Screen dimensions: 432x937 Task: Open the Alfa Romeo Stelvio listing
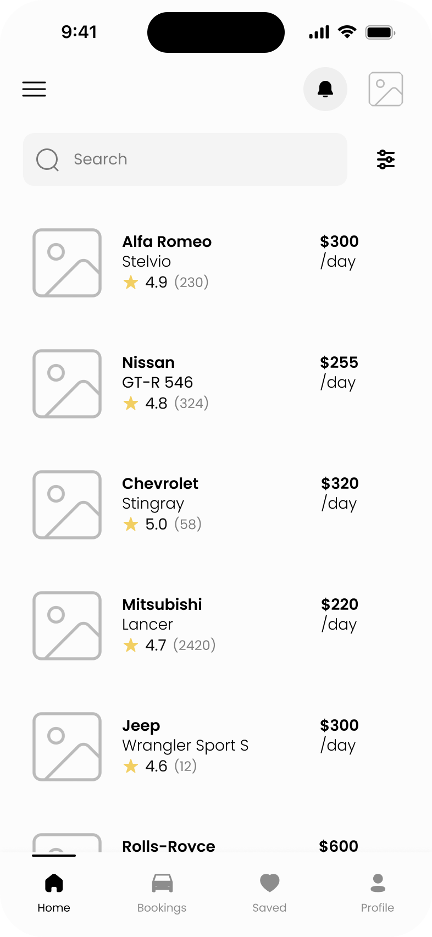click(x=167, y=242)
